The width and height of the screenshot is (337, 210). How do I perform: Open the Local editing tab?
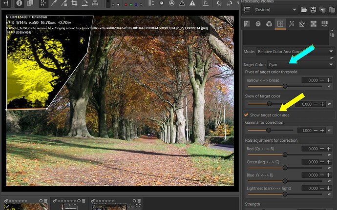[280, 24]
